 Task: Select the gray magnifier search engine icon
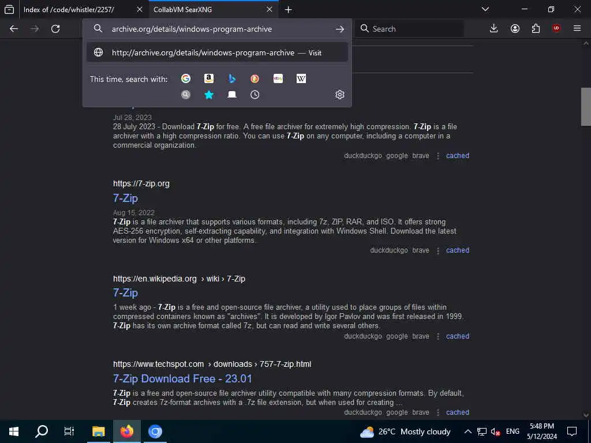[x=186, y=95]
